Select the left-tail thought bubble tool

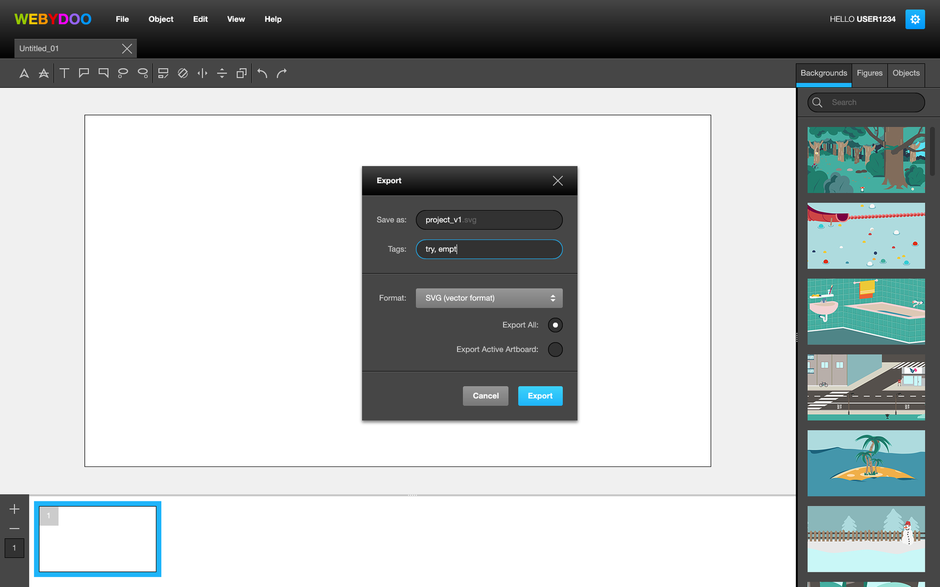point(123,73)
